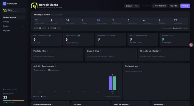Viewport: 194px width, 106px height.
Task: Click the "à l'équipe" stat showing 5
Action: (x=88, y=21)
